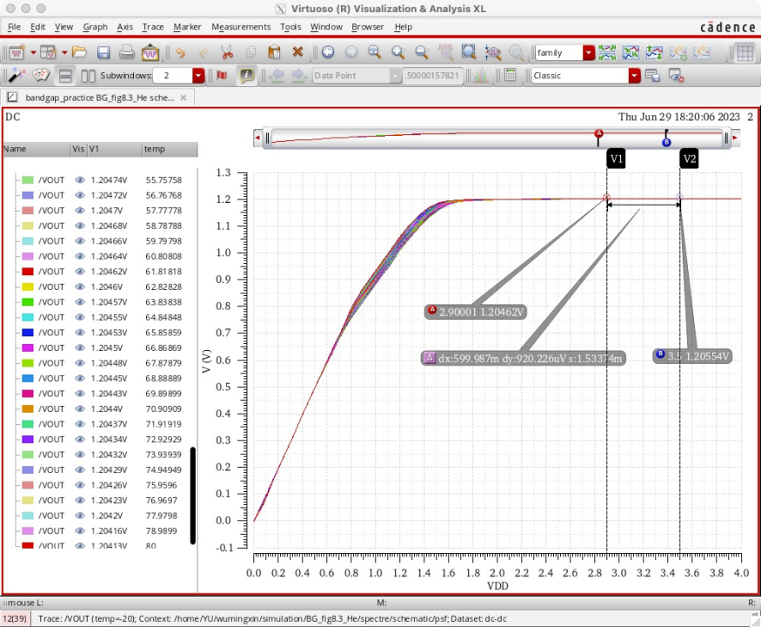Open the Marker menu
Screen dimensions: 761x627
[x=187, y=27]
